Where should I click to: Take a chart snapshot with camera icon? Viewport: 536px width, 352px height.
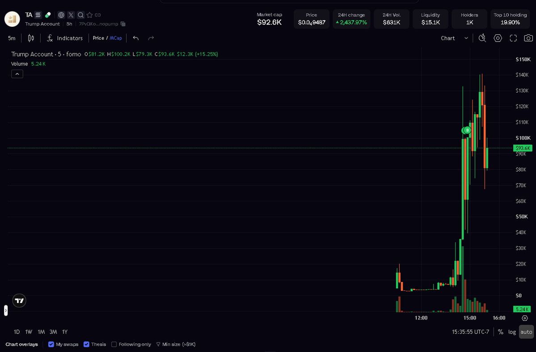(x=528, y=38)
